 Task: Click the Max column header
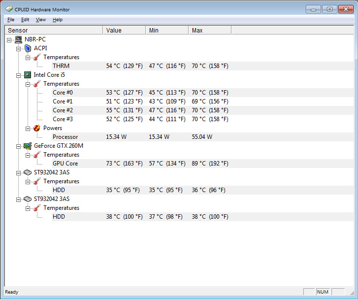click(x=210, y=30)
